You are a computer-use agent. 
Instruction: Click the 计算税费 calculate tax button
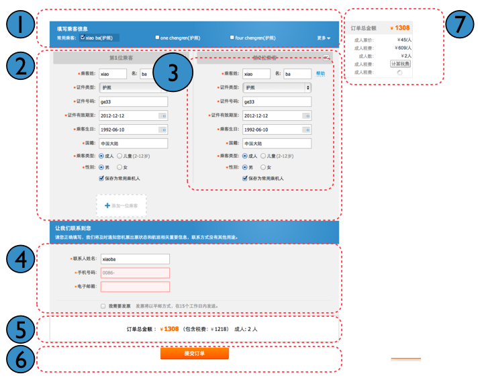[400, 64]
